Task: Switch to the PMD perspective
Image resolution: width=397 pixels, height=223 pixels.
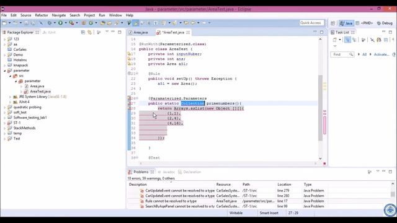Action: click(364, 23)
